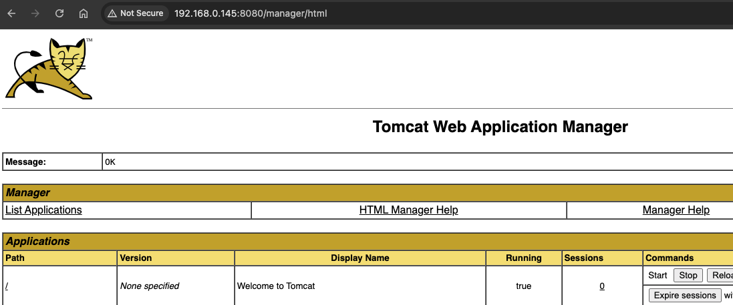Open the HTML Manager Help link
This screenshot has width=733, height=305.
408,210
